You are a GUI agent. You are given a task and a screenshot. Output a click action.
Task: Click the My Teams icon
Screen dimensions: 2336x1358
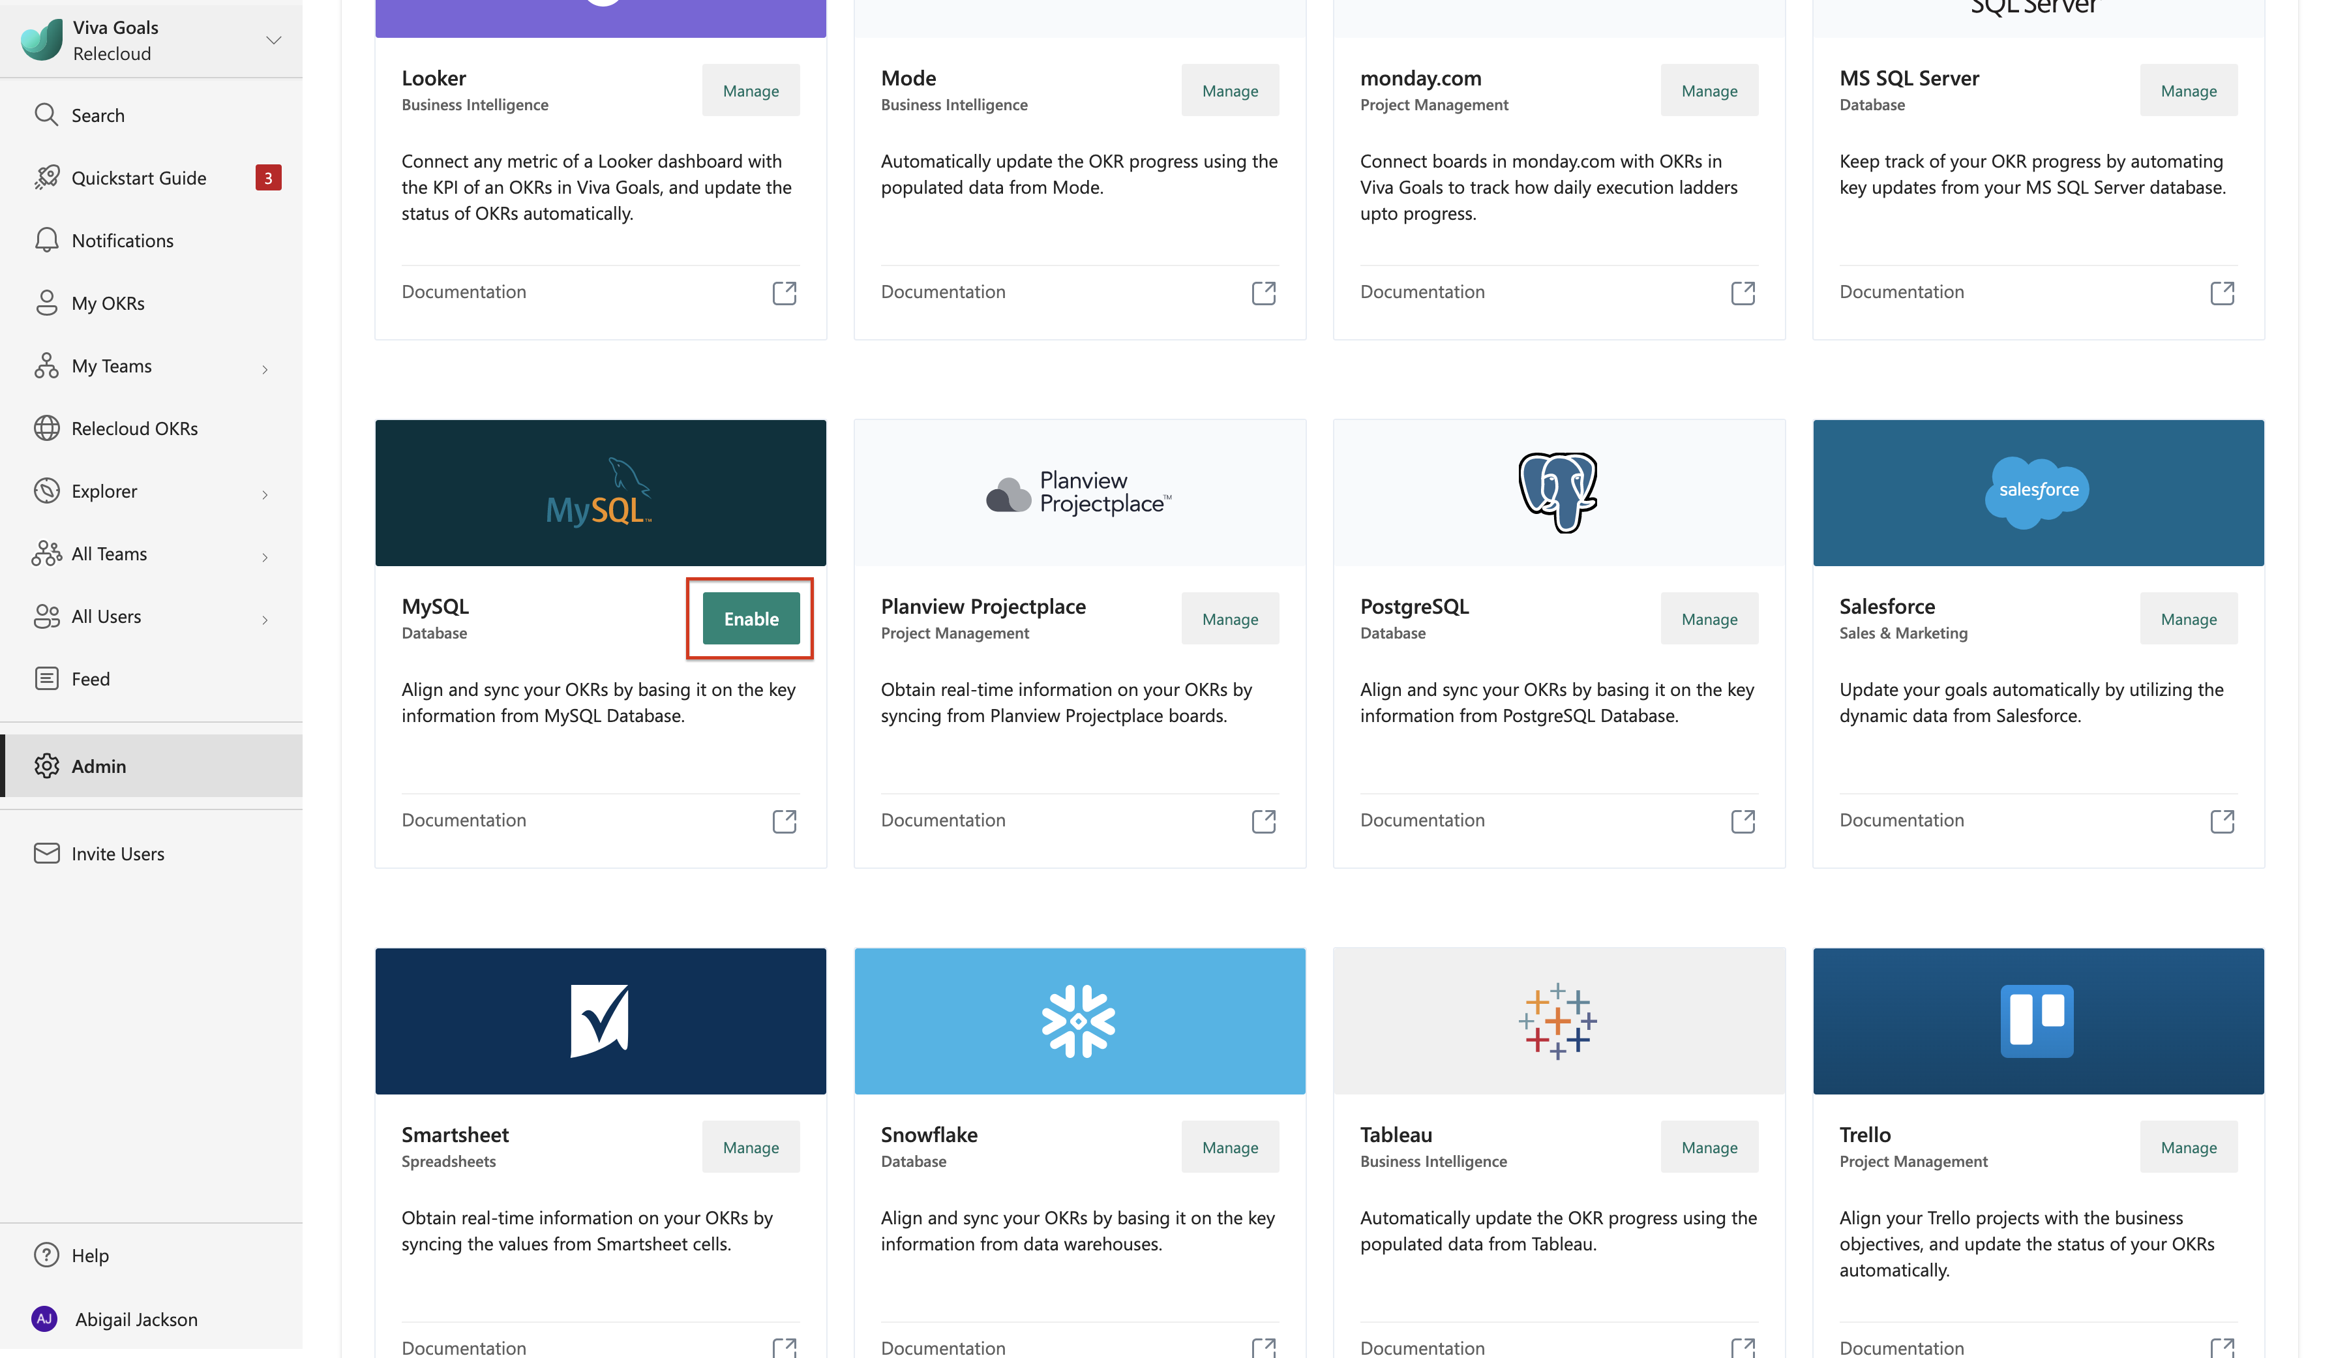(x=46, y=365)
